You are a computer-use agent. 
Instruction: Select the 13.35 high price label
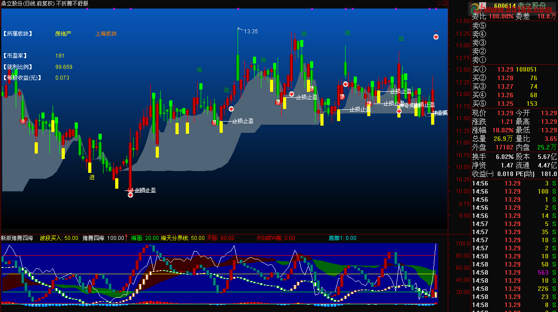(x=251, y=32)
